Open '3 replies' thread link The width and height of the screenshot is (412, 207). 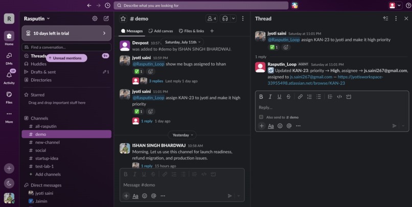pos(156,81)
